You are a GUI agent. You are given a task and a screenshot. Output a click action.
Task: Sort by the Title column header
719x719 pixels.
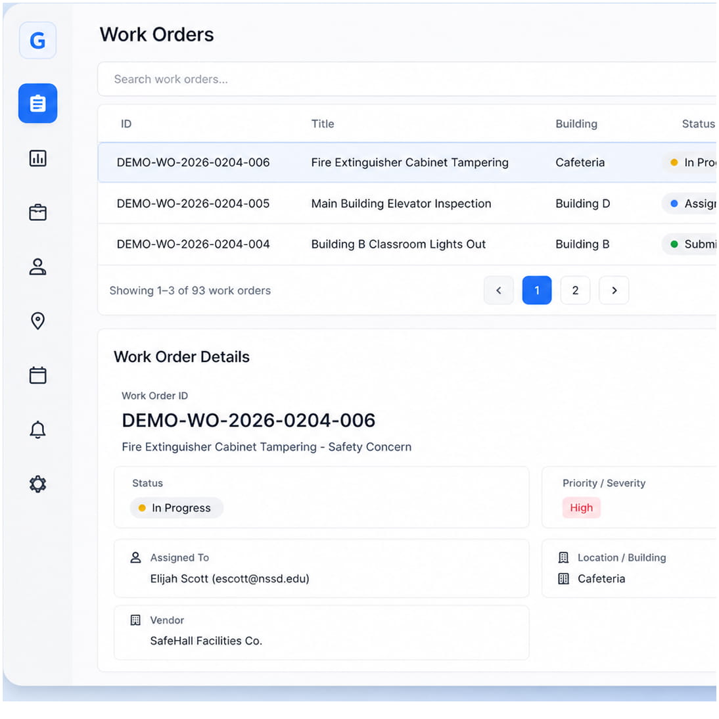pyautogui.click(x=323, y=124)
